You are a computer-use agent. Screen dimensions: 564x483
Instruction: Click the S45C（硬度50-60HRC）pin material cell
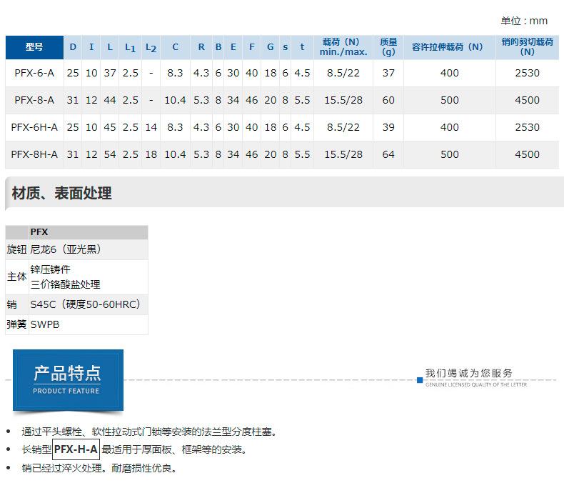tap(85, 304)
